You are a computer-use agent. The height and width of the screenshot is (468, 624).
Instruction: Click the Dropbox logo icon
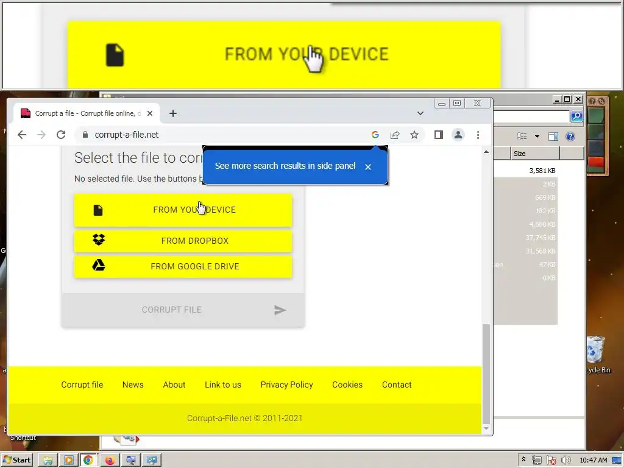pyautogui.click(x=99, y=239)
